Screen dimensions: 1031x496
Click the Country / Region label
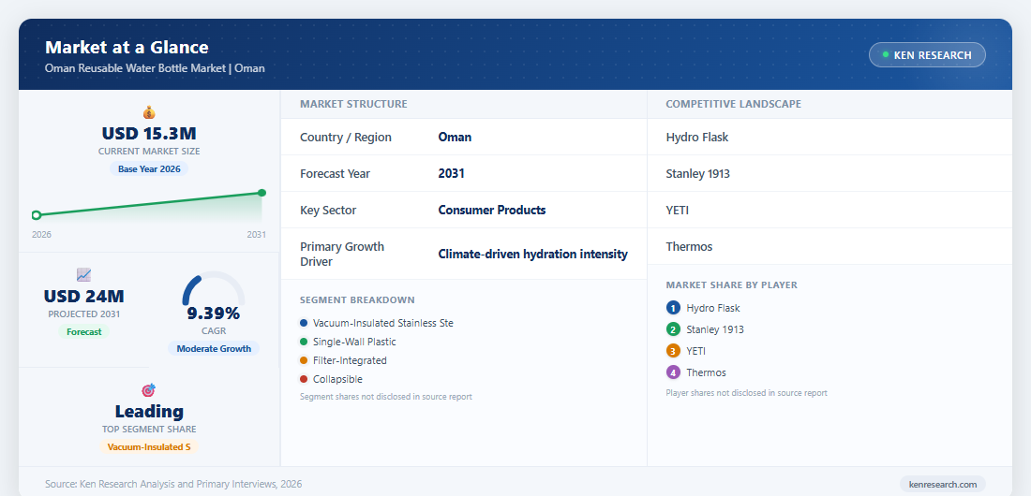[346, 138]
